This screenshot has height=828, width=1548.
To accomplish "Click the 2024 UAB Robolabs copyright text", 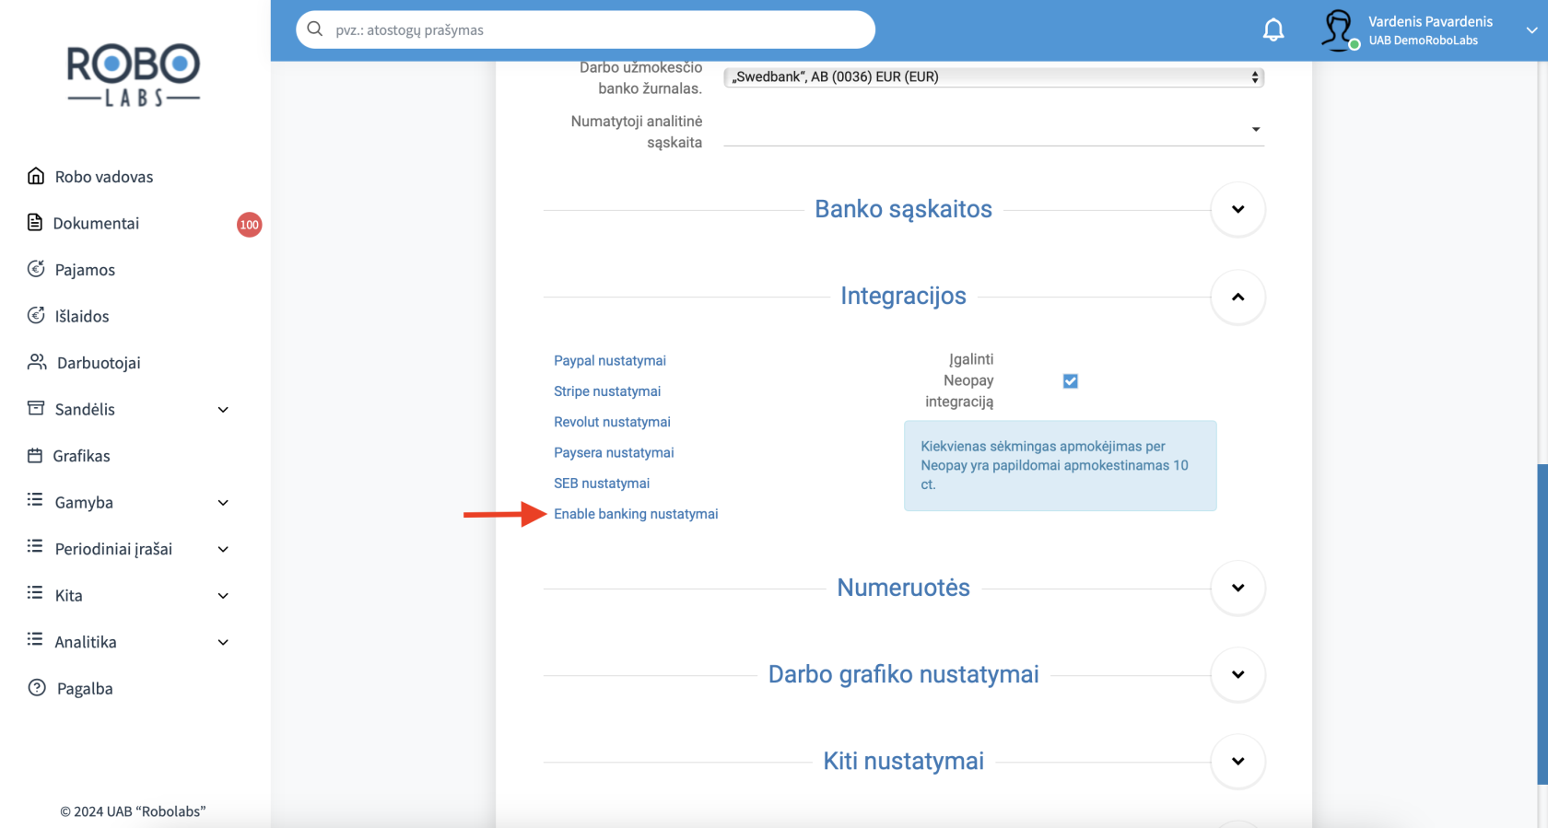I will [133, 811].
